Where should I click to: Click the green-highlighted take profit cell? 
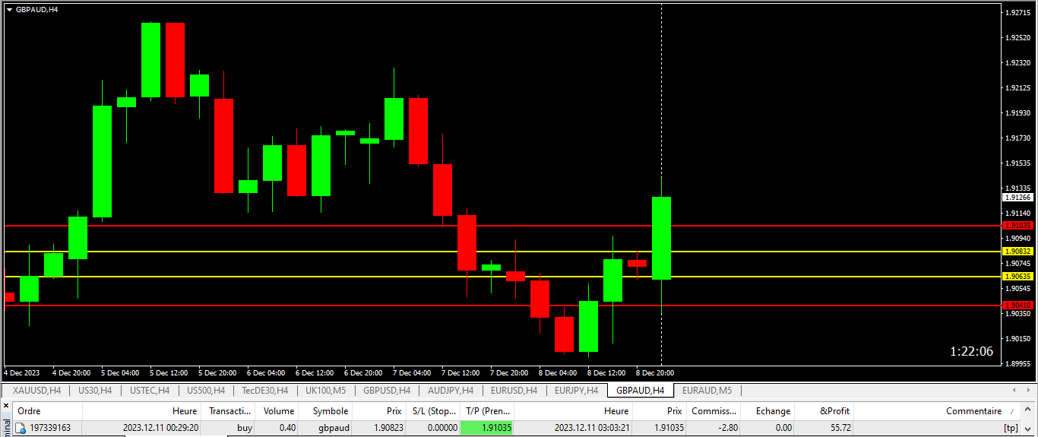488,428
